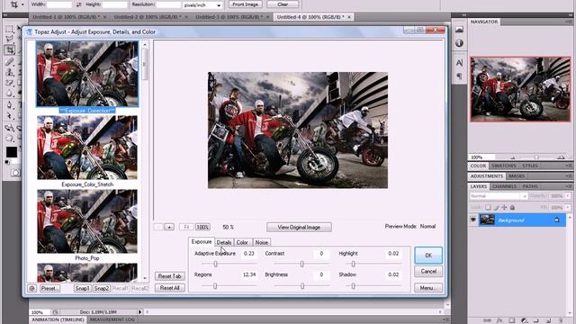Viewport: 576px width, 324px height.
Task: Click status bar document info arrow
Action: (139, 312)
